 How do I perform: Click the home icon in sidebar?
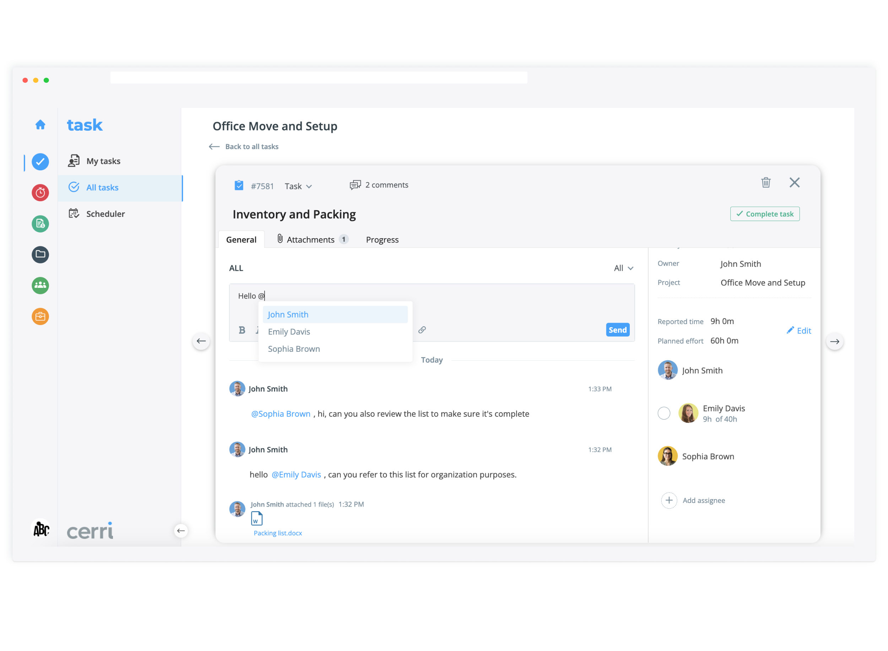[x=40, y=125]
